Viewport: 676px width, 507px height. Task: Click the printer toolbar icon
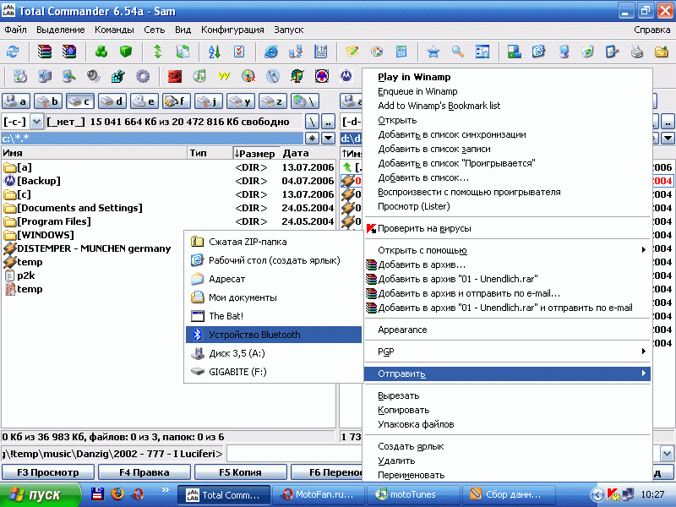[637, 52]
